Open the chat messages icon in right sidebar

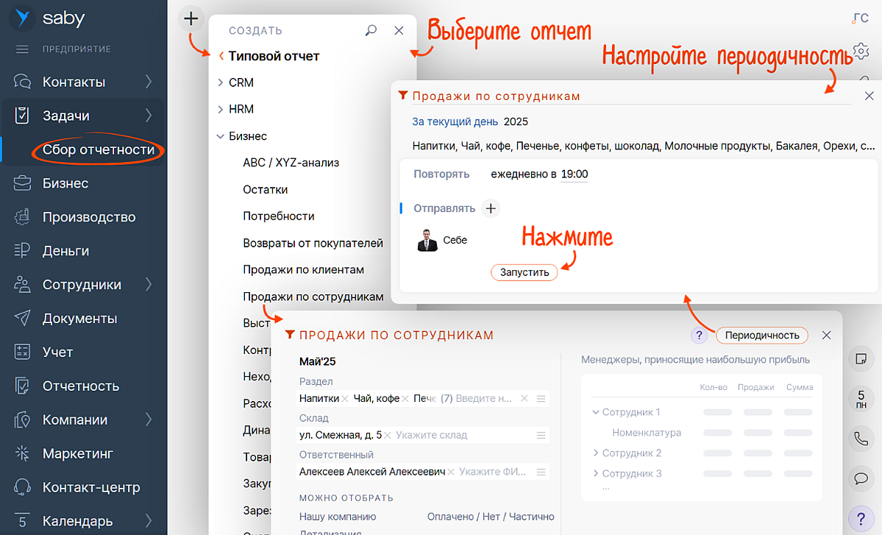860,478
